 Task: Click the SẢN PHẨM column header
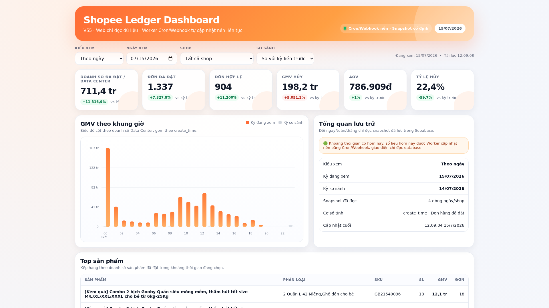[x=96, y=280]
